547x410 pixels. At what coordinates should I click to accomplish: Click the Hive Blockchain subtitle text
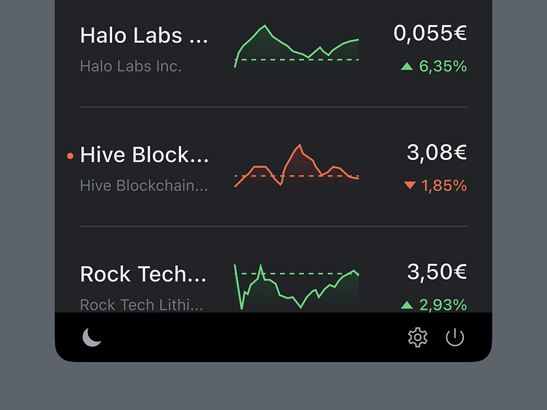144,185
